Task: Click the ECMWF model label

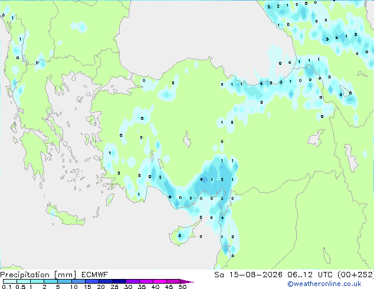Action: (95, 275)
